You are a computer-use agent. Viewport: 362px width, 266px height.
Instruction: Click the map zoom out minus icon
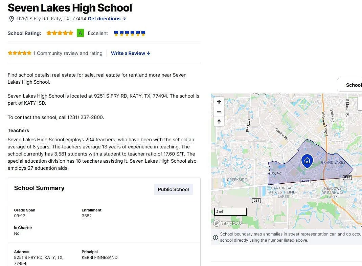219,112
